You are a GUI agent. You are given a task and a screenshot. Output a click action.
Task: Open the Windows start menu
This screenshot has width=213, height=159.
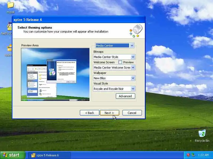13,155
